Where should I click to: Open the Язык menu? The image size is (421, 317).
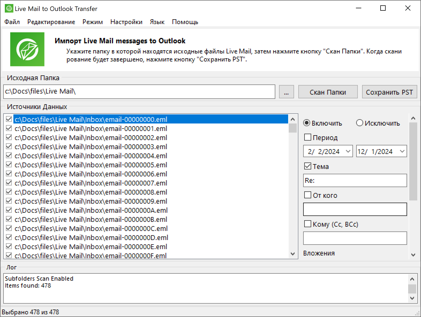pyautogui.click(x=157, y=22)
